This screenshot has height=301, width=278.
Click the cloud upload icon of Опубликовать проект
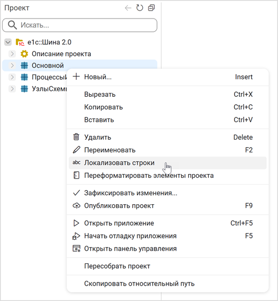[x=76, y=206]
